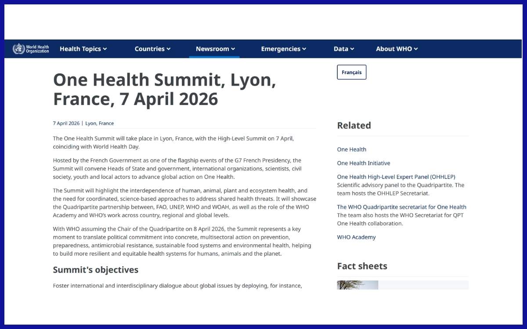Visit the WHO Academy page
This screenshot has height=329, width=527.
tap(356, 237)
